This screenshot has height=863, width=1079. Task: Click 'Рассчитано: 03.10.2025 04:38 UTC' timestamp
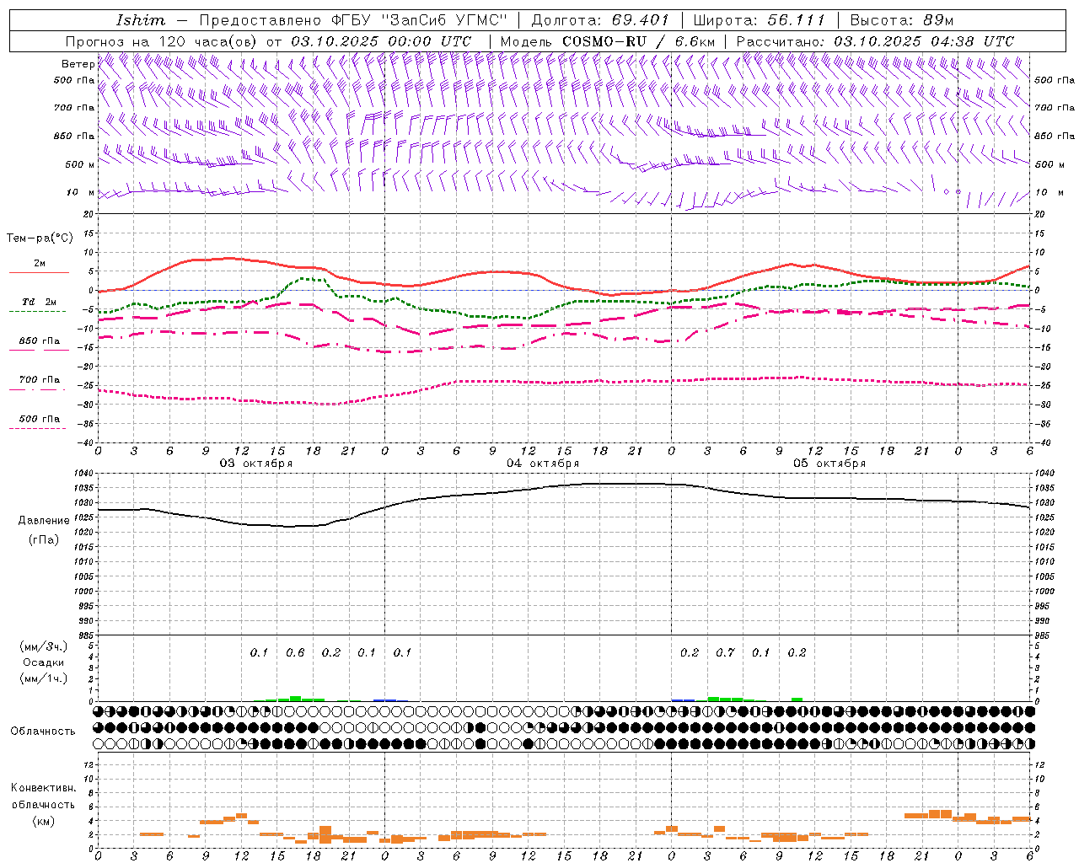[x=875, y=41]
